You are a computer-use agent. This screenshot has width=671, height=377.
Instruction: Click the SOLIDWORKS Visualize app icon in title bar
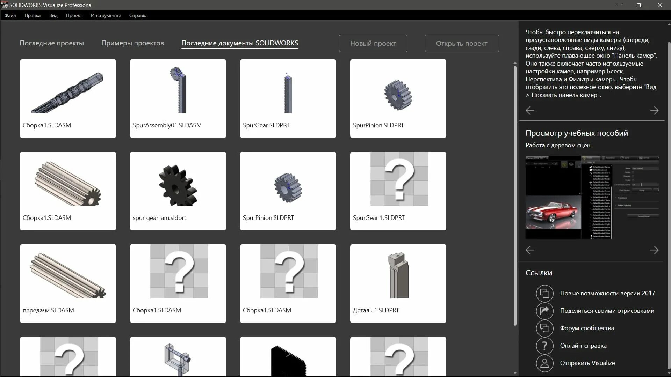(x=4, y=5)
